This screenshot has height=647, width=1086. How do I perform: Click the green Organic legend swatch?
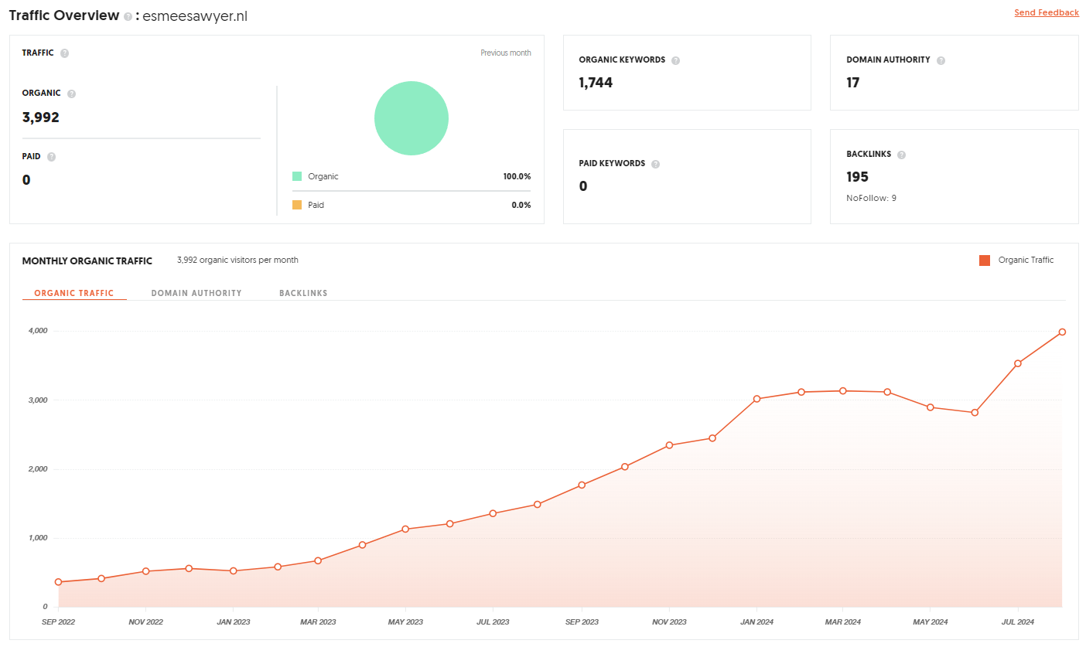click(x=297, y=176)
